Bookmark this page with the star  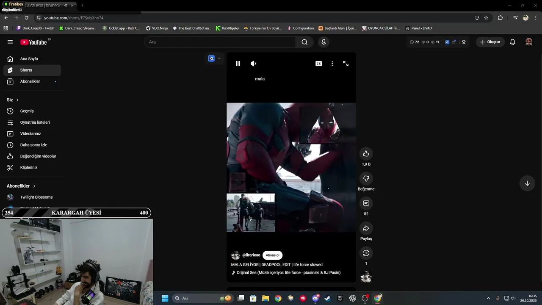click(486, 18)
